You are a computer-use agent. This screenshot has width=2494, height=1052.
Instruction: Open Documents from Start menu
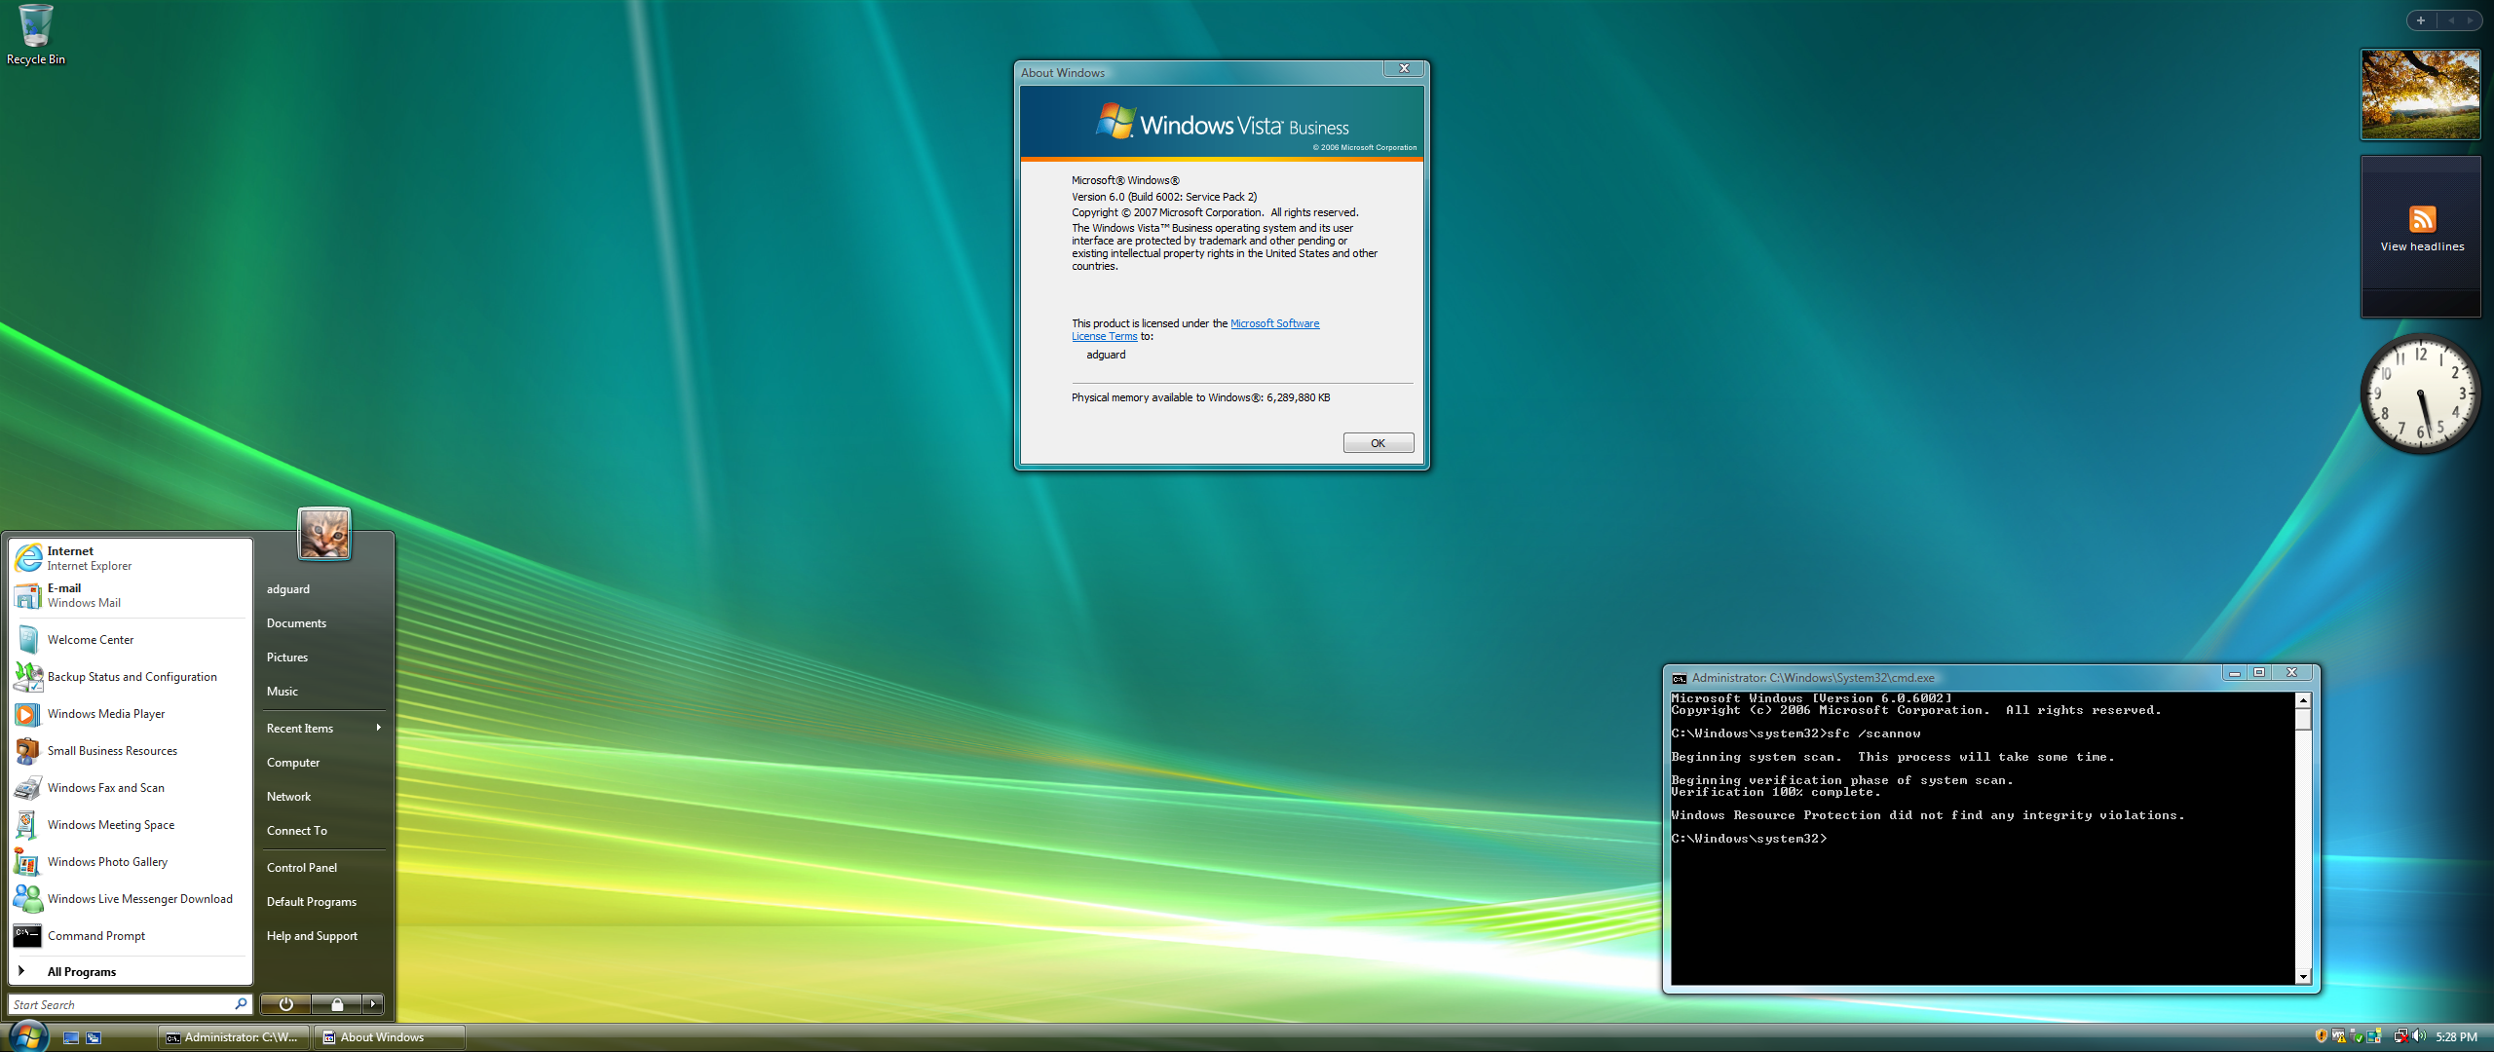(x=323, y=623)
